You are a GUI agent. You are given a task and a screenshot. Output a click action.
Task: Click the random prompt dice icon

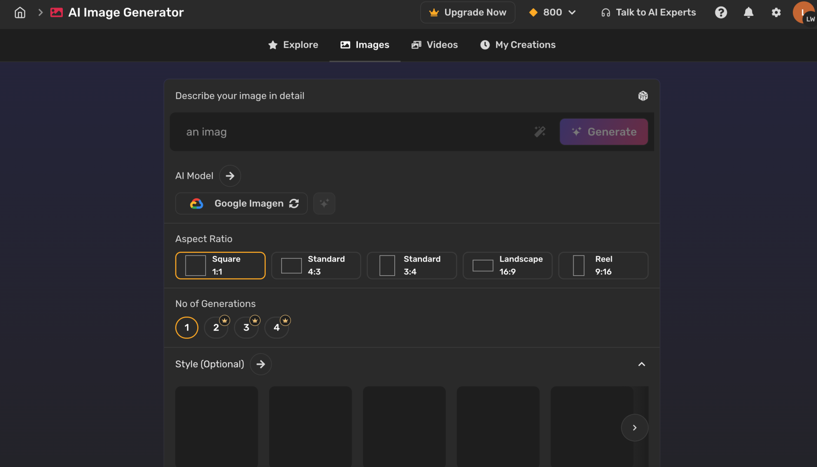click(x=643, y=96)
